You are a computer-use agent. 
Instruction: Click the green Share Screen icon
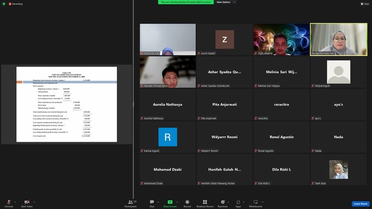[170, 202]
